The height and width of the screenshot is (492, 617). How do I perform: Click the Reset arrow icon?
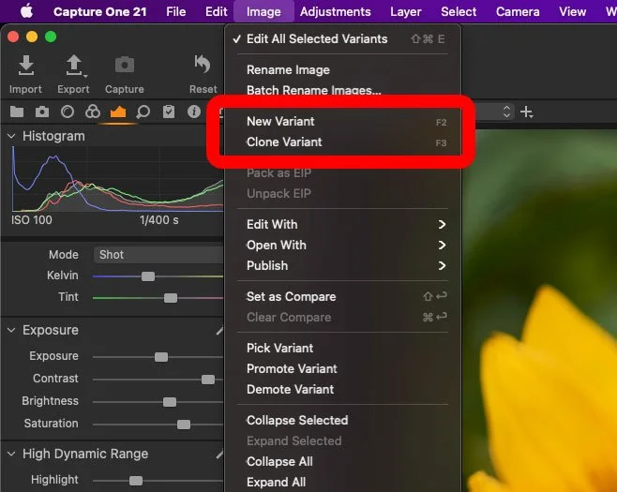tap(203, 64)
